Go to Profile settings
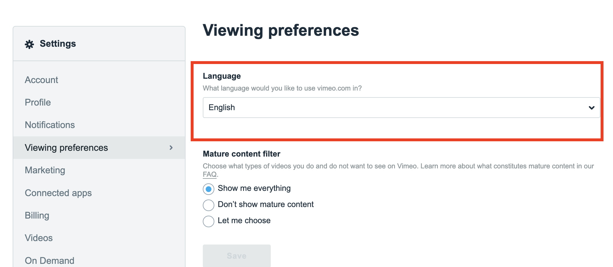The image size is (613, 267). pyautogui.click(x=38, y=102)
